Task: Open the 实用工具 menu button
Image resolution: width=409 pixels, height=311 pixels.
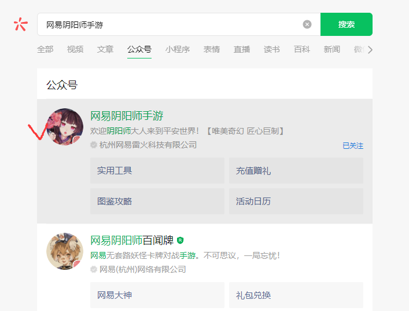Action: point(157,170)
